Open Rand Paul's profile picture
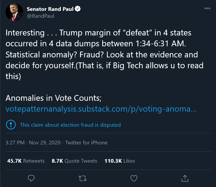Viewport: 216px width, 187px height. click(14, 12)
